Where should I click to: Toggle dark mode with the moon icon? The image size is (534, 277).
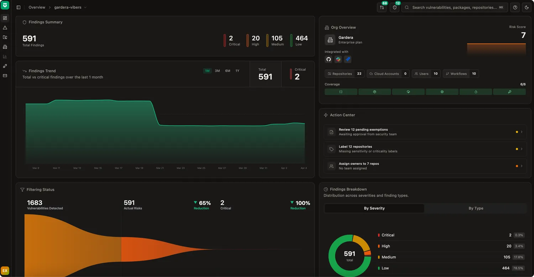[x=527, y=7]
